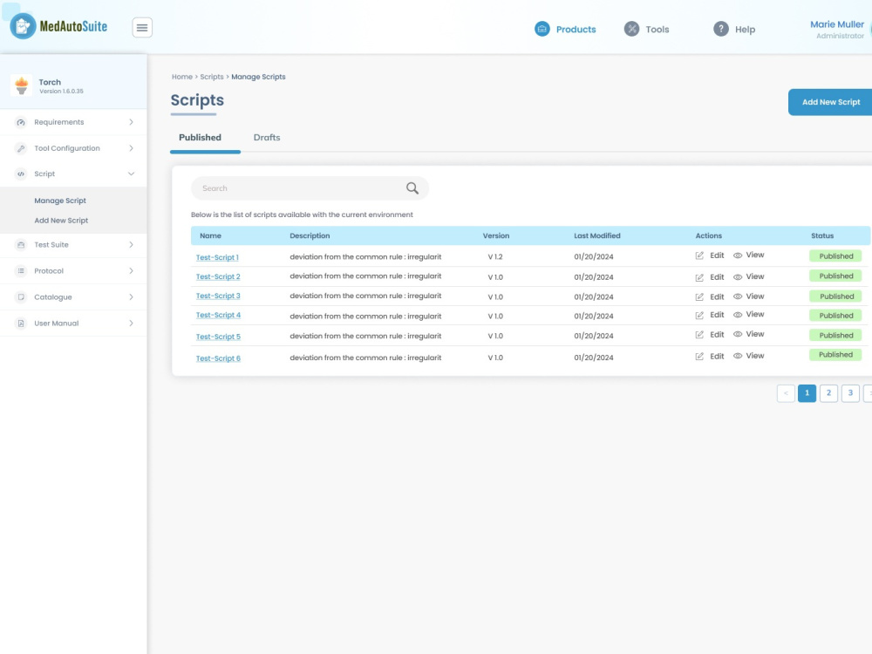Click the Help question mark icon
This screenshot has width=872, height=654.
click(721, 29)
